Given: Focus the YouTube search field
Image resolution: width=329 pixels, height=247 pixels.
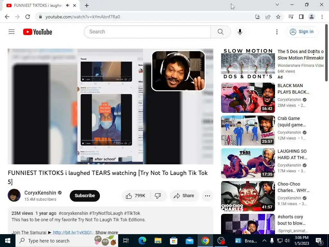Looking at the screenshot, I should 147,32.
